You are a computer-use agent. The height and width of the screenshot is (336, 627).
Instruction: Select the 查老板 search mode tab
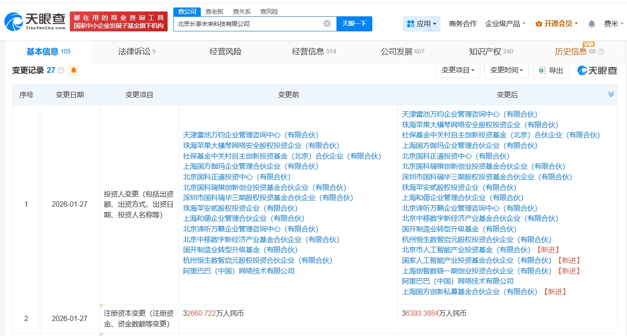pyautogui.click(x=214, y=11)
